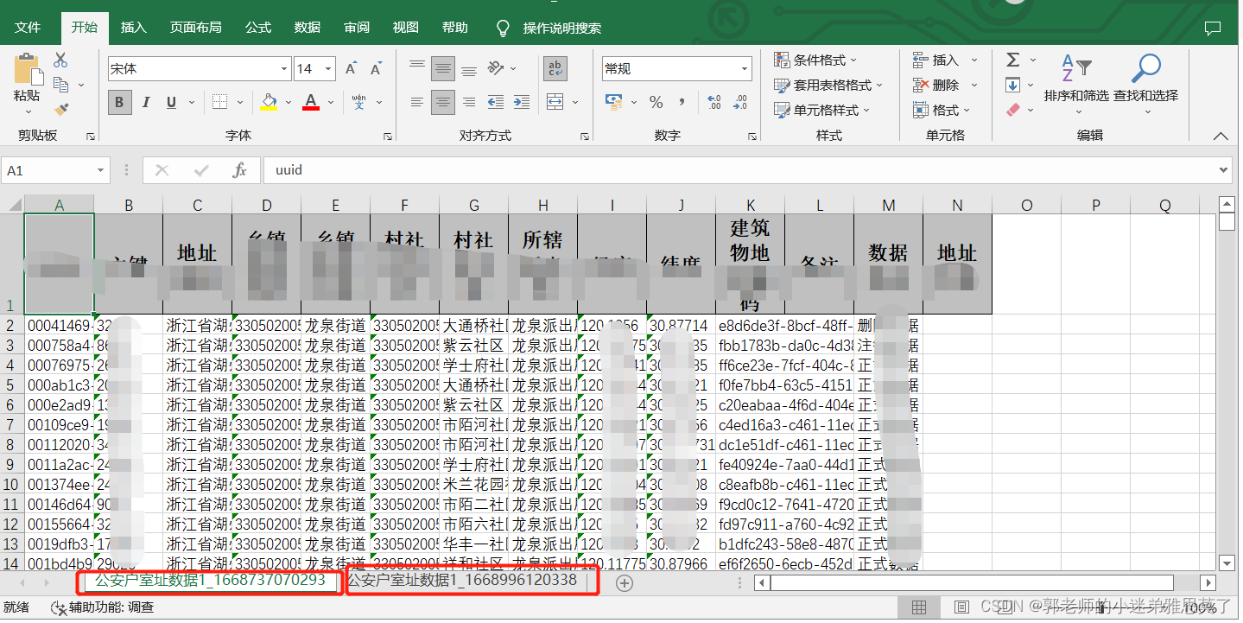Click the Name Box showing A1

pos(49,170)
